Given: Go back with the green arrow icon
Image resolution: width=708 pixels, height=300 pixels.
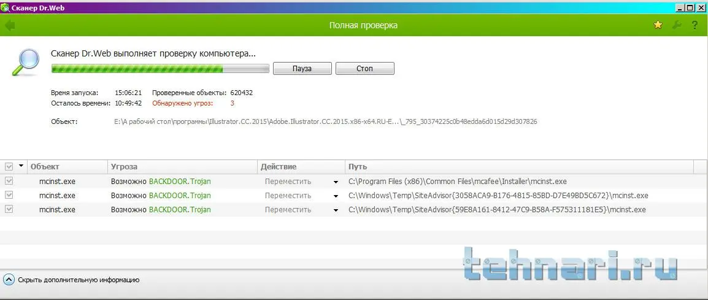Looking at the screenshot, I should [x=9, y=25].
